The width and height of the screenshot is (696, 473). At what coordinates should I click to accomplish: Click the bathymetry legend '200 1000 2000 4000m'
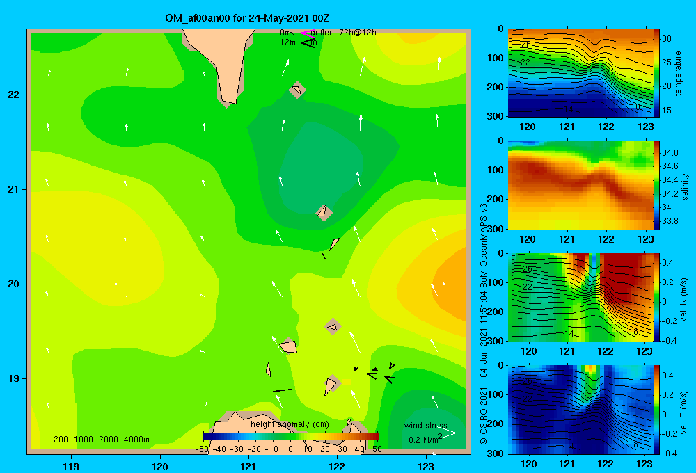click(x=101, y=440)
